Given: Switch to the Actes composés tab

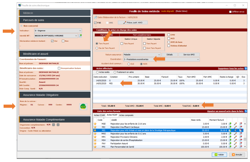Looking at the screenshot, I should [x=126, y=115].
